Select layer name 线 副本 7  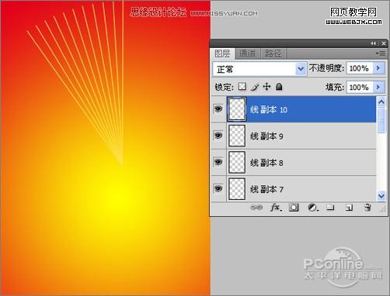[x=266, y=189]
